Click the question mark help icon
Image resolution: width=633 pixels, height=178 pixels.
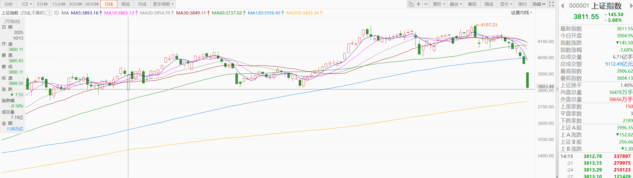tap(49, 13)
